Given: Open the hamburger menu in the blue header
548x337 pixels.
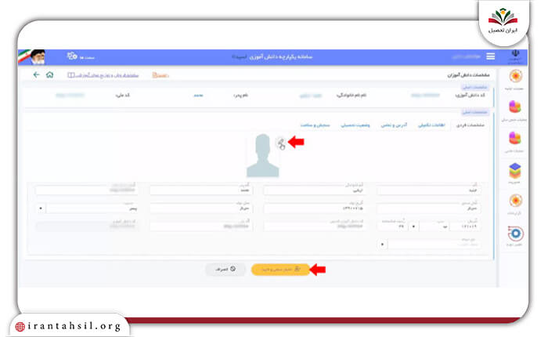Looking at the screenshot, I should click(490, 56).
